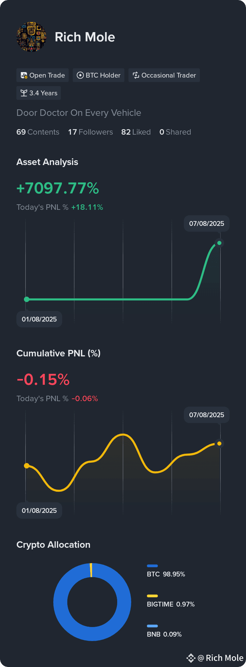Click the 07/08/2025 label on Asset Analysis chart
Image resolution: width=246 pixels, height=667 pixels.
pyautogui.click(x=207, y=223)
